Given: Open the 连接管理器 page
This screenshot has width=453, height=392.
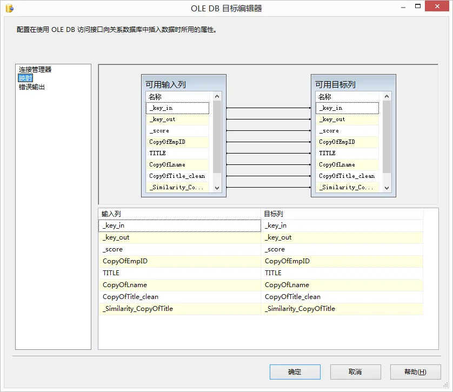Looking at the screenshot, I should point(35,70).
